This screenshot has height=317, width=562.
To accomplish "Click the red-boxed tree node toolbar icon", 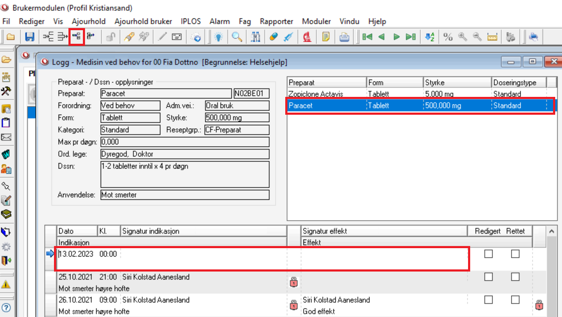I will pos(77,37).
